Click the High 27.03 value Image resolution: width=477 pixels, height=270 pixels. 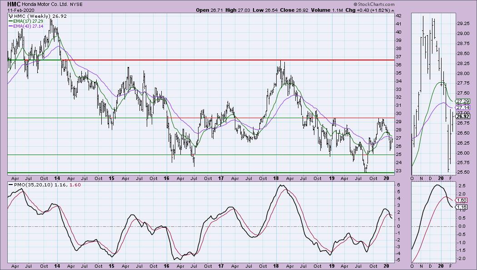coord(238,10)
